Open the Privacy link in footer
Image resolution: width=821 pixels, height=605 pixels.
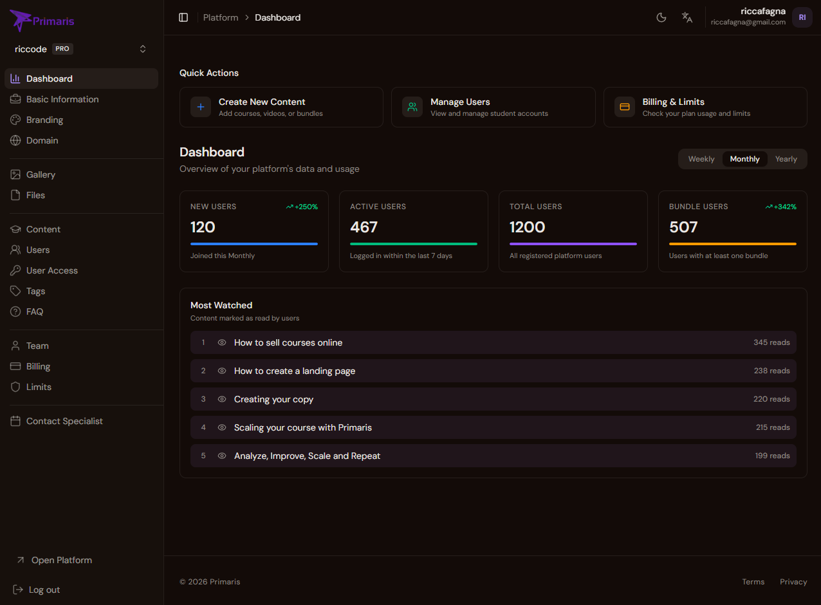click(x=793, y=582)
